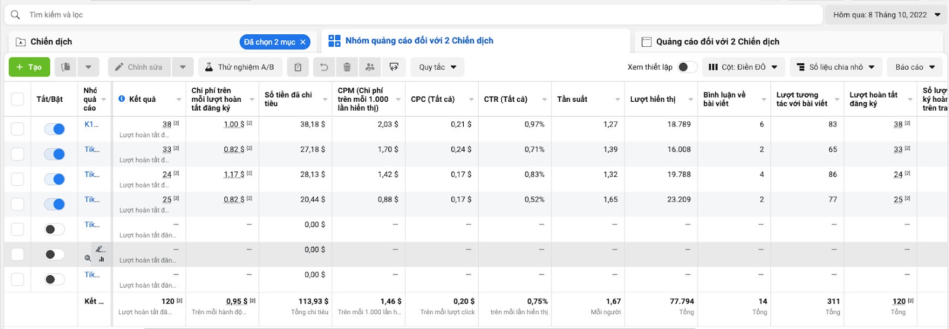Open the Tần suất column sort arrow
The height and width of the screenshot is (329, 949).
pyautogui.click(x=617, y=99)
